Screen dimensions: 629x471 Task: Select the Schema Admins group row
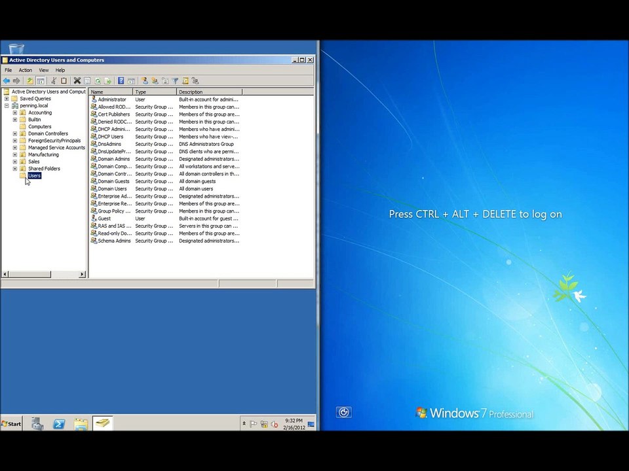pos(165,241)
